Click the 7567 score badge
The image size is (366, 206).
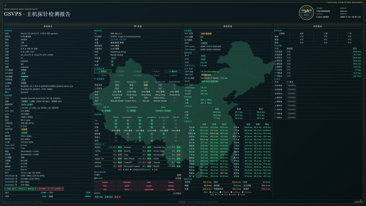tap(306, 13)
